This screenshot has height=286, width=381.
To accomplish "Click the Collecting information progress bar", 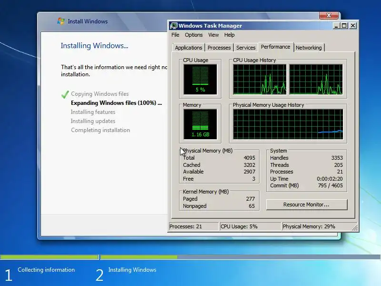I will point(50,257).
